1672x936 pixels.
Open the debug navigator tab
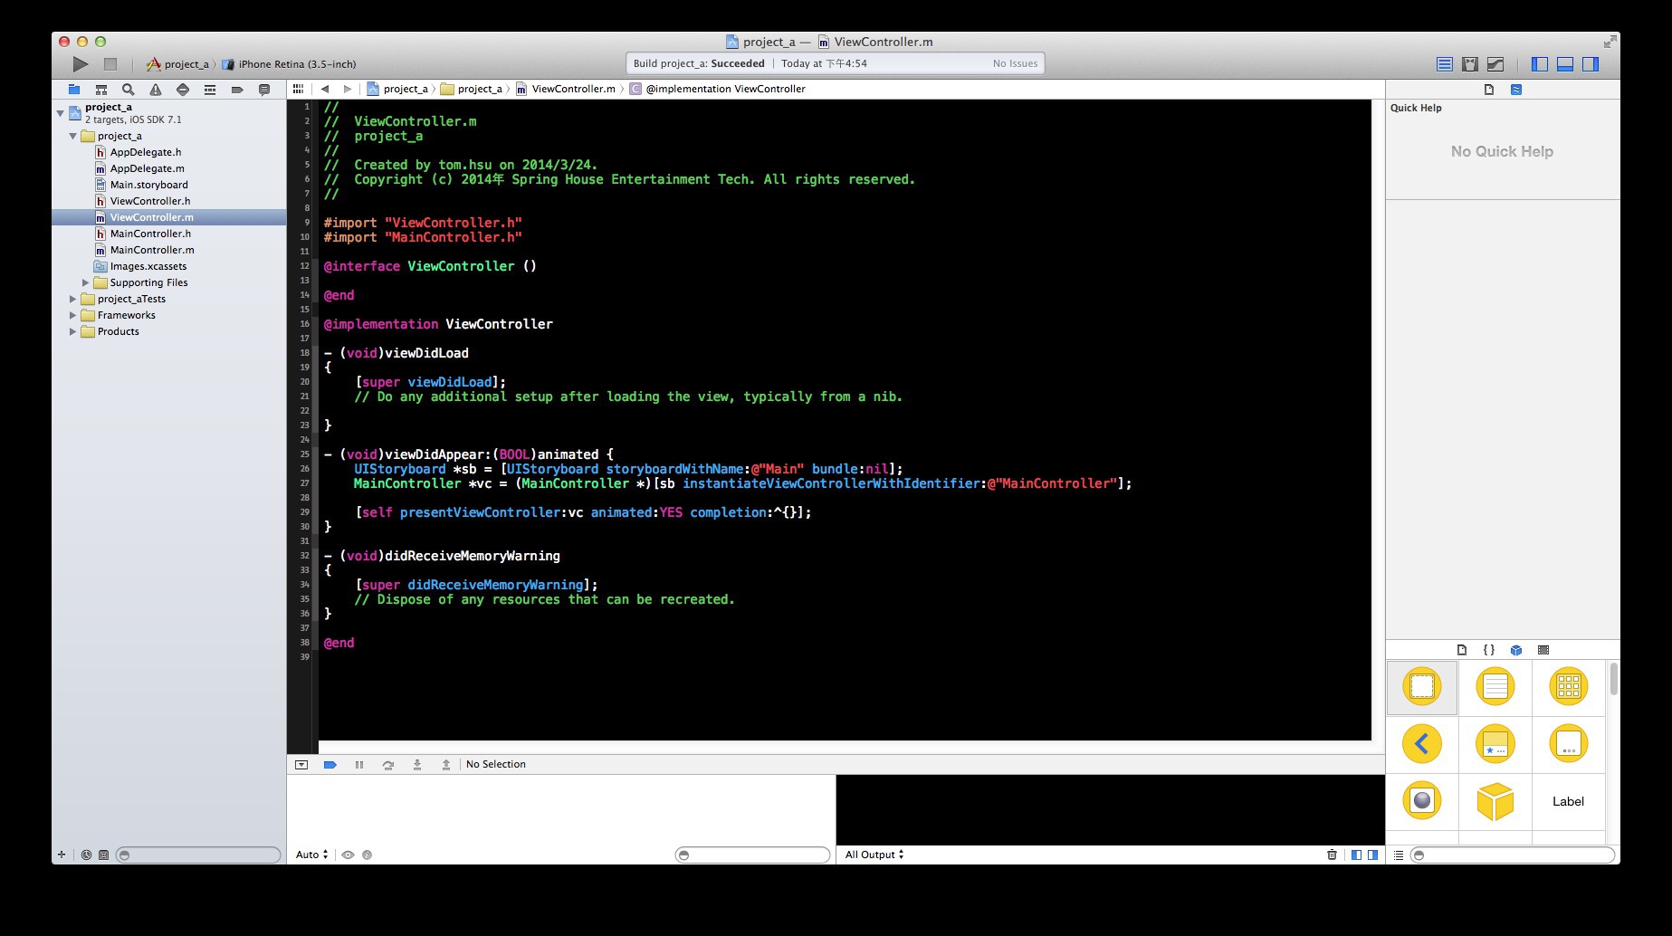pyautogui.click(x=210, y=90)
